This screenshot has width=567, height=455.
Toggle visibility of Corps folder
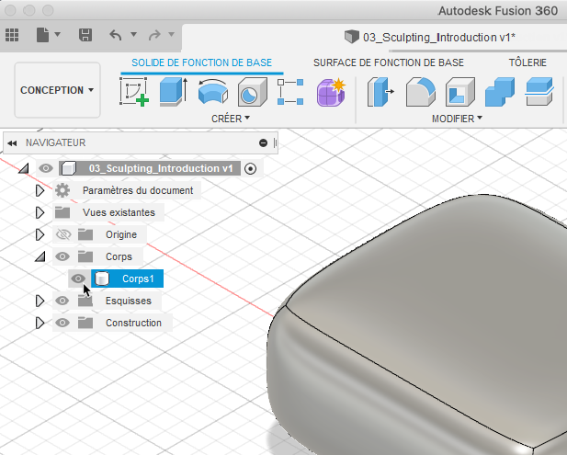(62, 256)
